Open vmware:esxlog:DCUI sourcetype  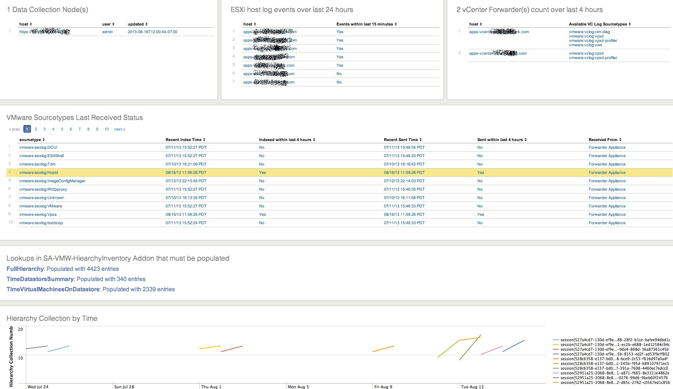(38, 147)
